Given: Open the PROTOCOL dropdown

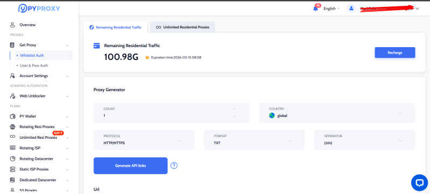Looking at the screenshot, I should [x=144, y=140].
